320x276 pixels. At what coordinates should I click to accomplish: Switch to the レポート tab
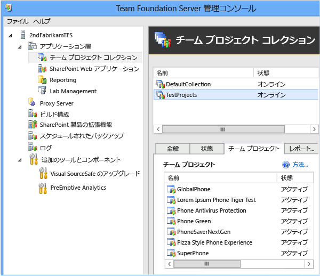click(301, 149)
